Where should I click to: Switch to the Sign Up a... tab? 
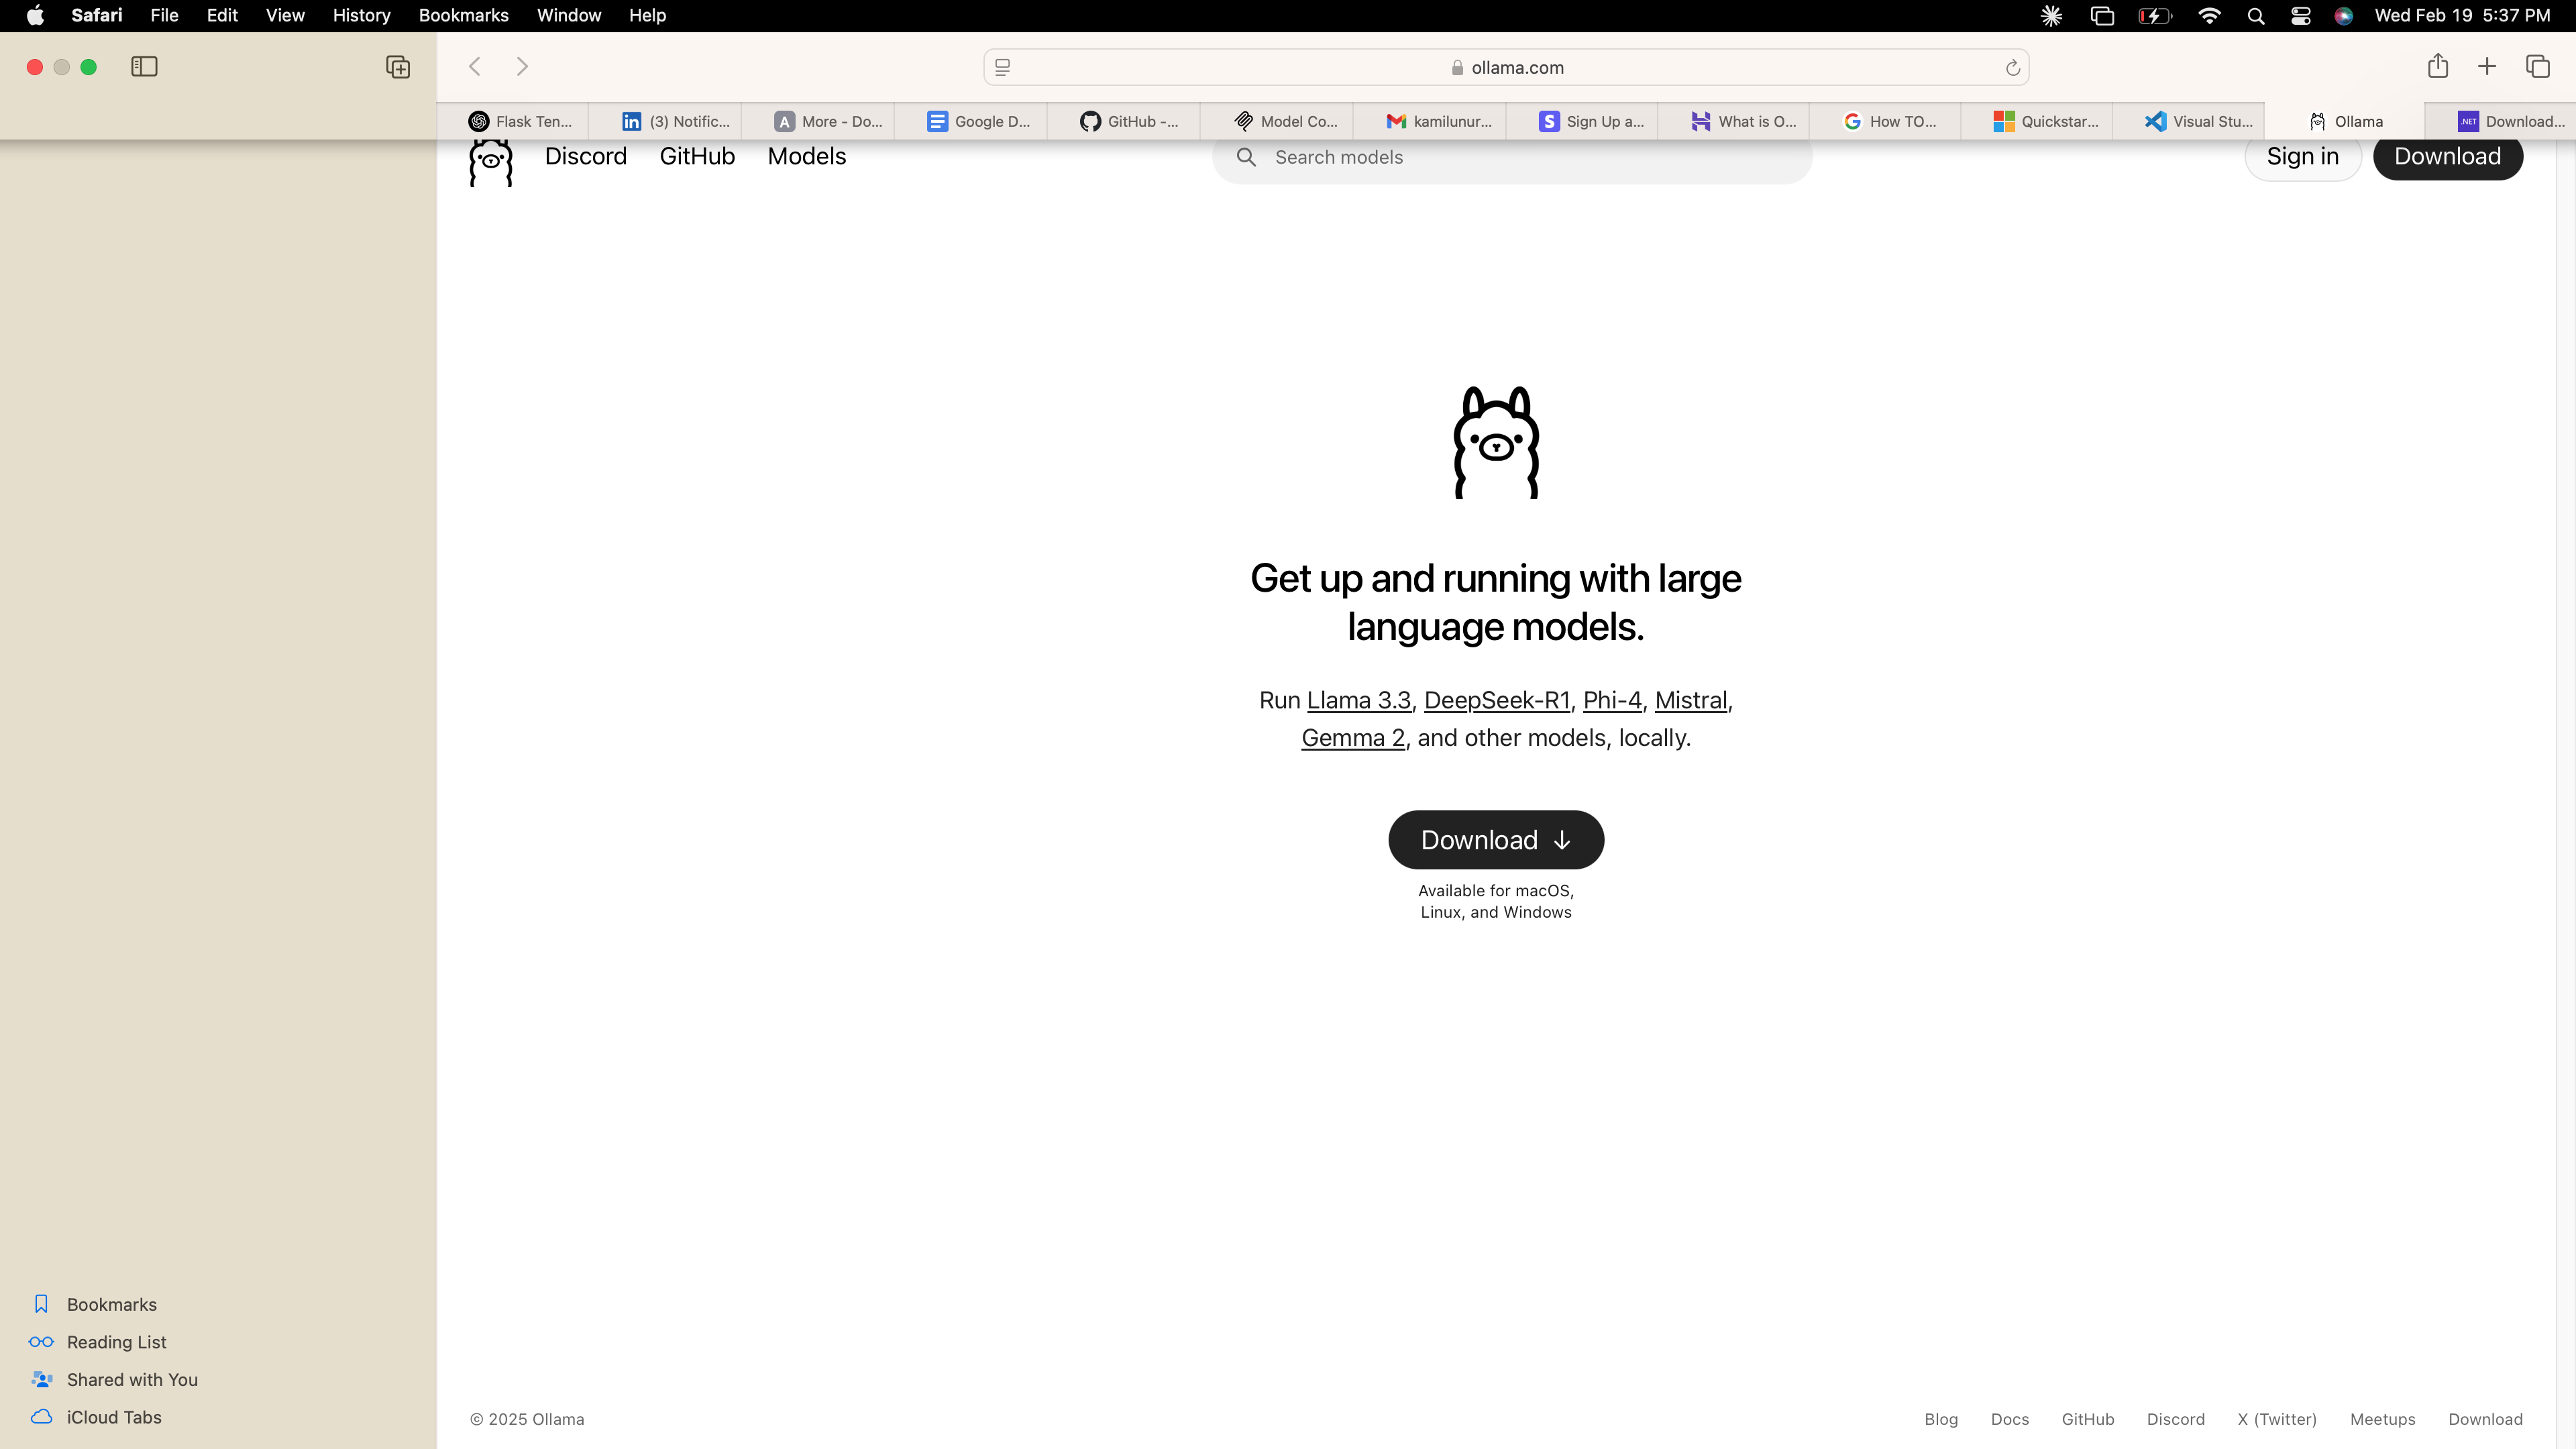point(1582,121)
